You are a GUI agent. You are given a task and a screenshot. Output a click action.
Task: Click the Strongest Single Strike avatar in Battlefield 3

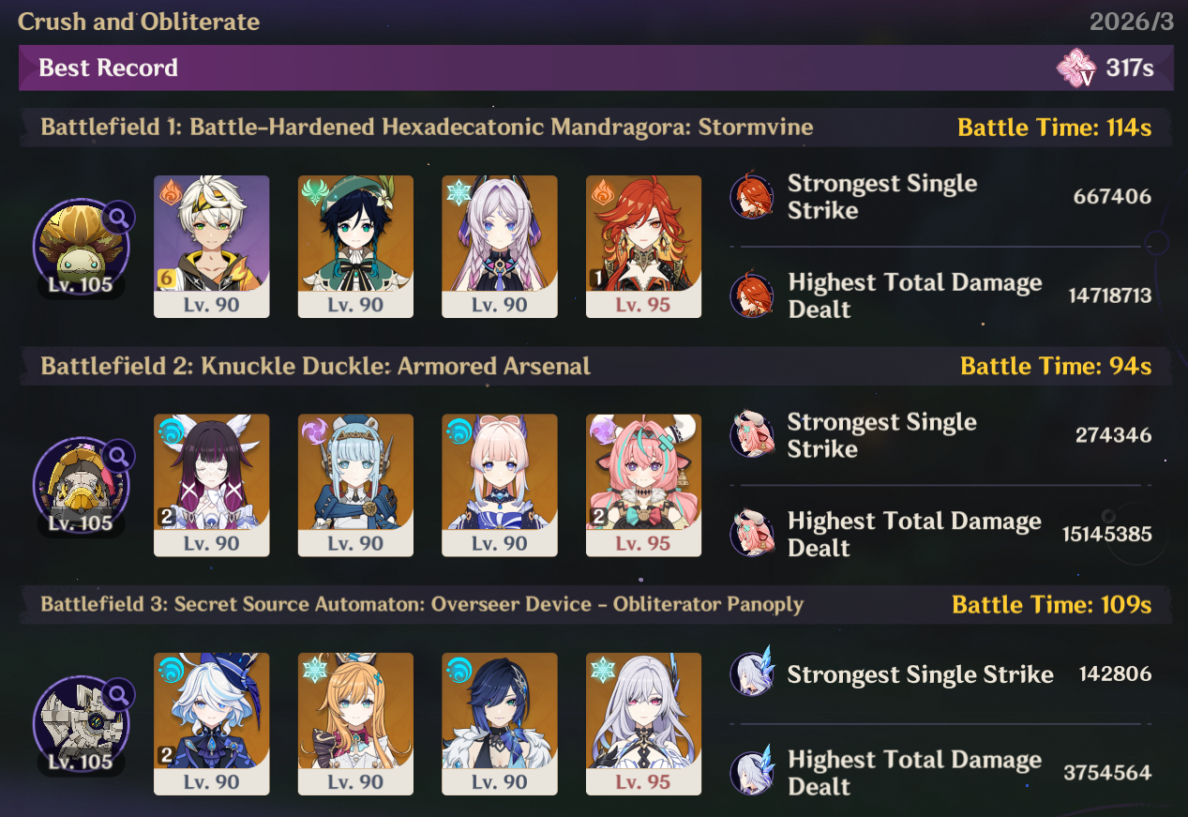click(x=752, y=673)
